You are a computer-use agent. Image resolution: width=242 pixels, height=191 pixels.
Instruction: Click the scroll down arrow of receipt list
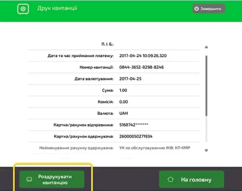click(206, 150)
